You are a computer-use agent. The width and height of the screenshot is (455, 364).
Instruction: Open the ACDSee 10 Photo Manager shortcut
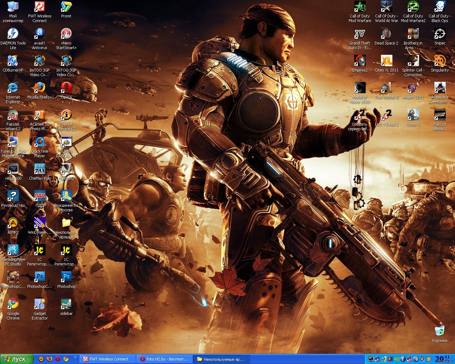click(x=39, y=120)
